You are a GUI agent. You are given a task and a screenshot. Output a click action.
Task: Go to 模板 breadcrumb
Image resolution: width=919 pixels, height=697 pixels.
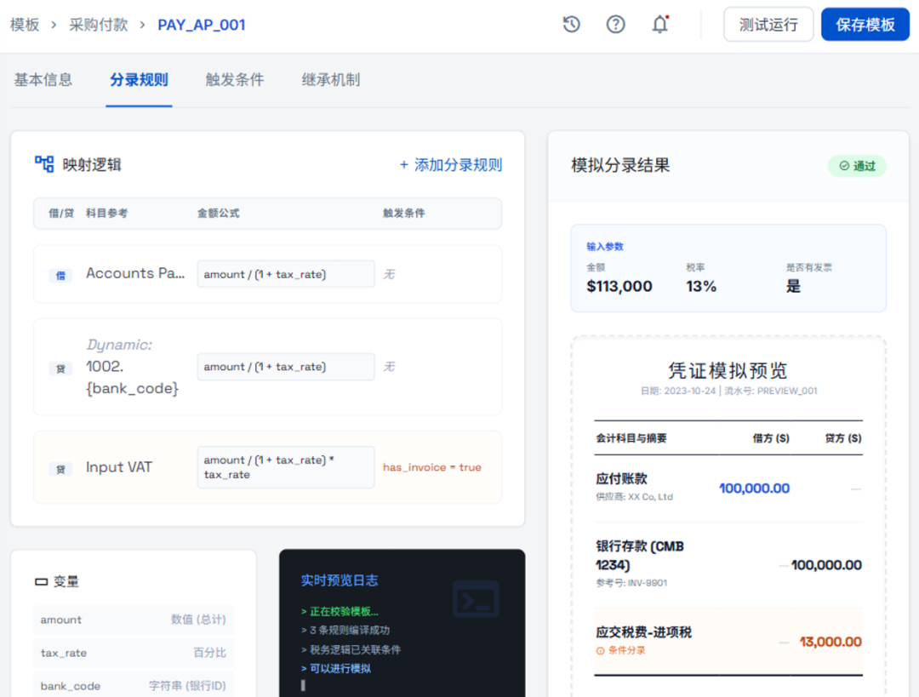25,25
